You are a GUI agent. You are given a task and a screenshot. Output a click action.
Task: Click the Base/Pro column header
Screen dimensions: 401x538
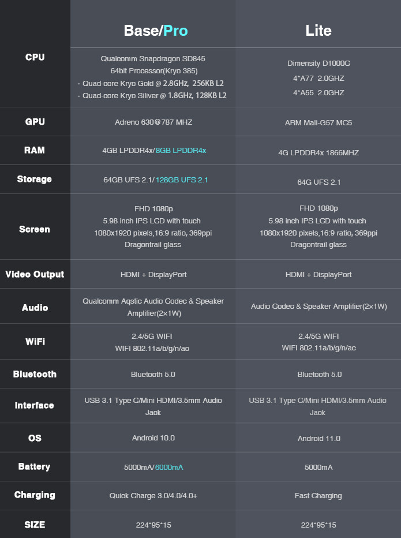pos(156,31)
